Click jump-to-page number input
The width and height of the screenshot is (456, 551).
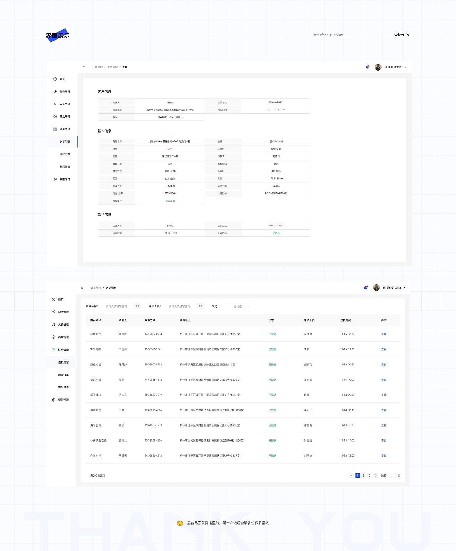click(x=392, y=475)
